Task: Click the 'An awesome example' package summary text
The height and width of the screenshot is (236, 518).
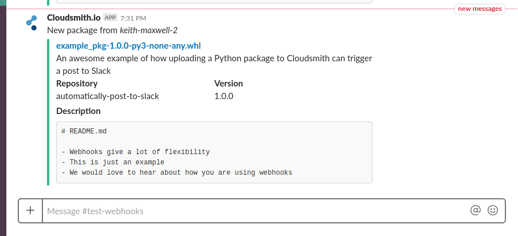Action: point(214,65)
